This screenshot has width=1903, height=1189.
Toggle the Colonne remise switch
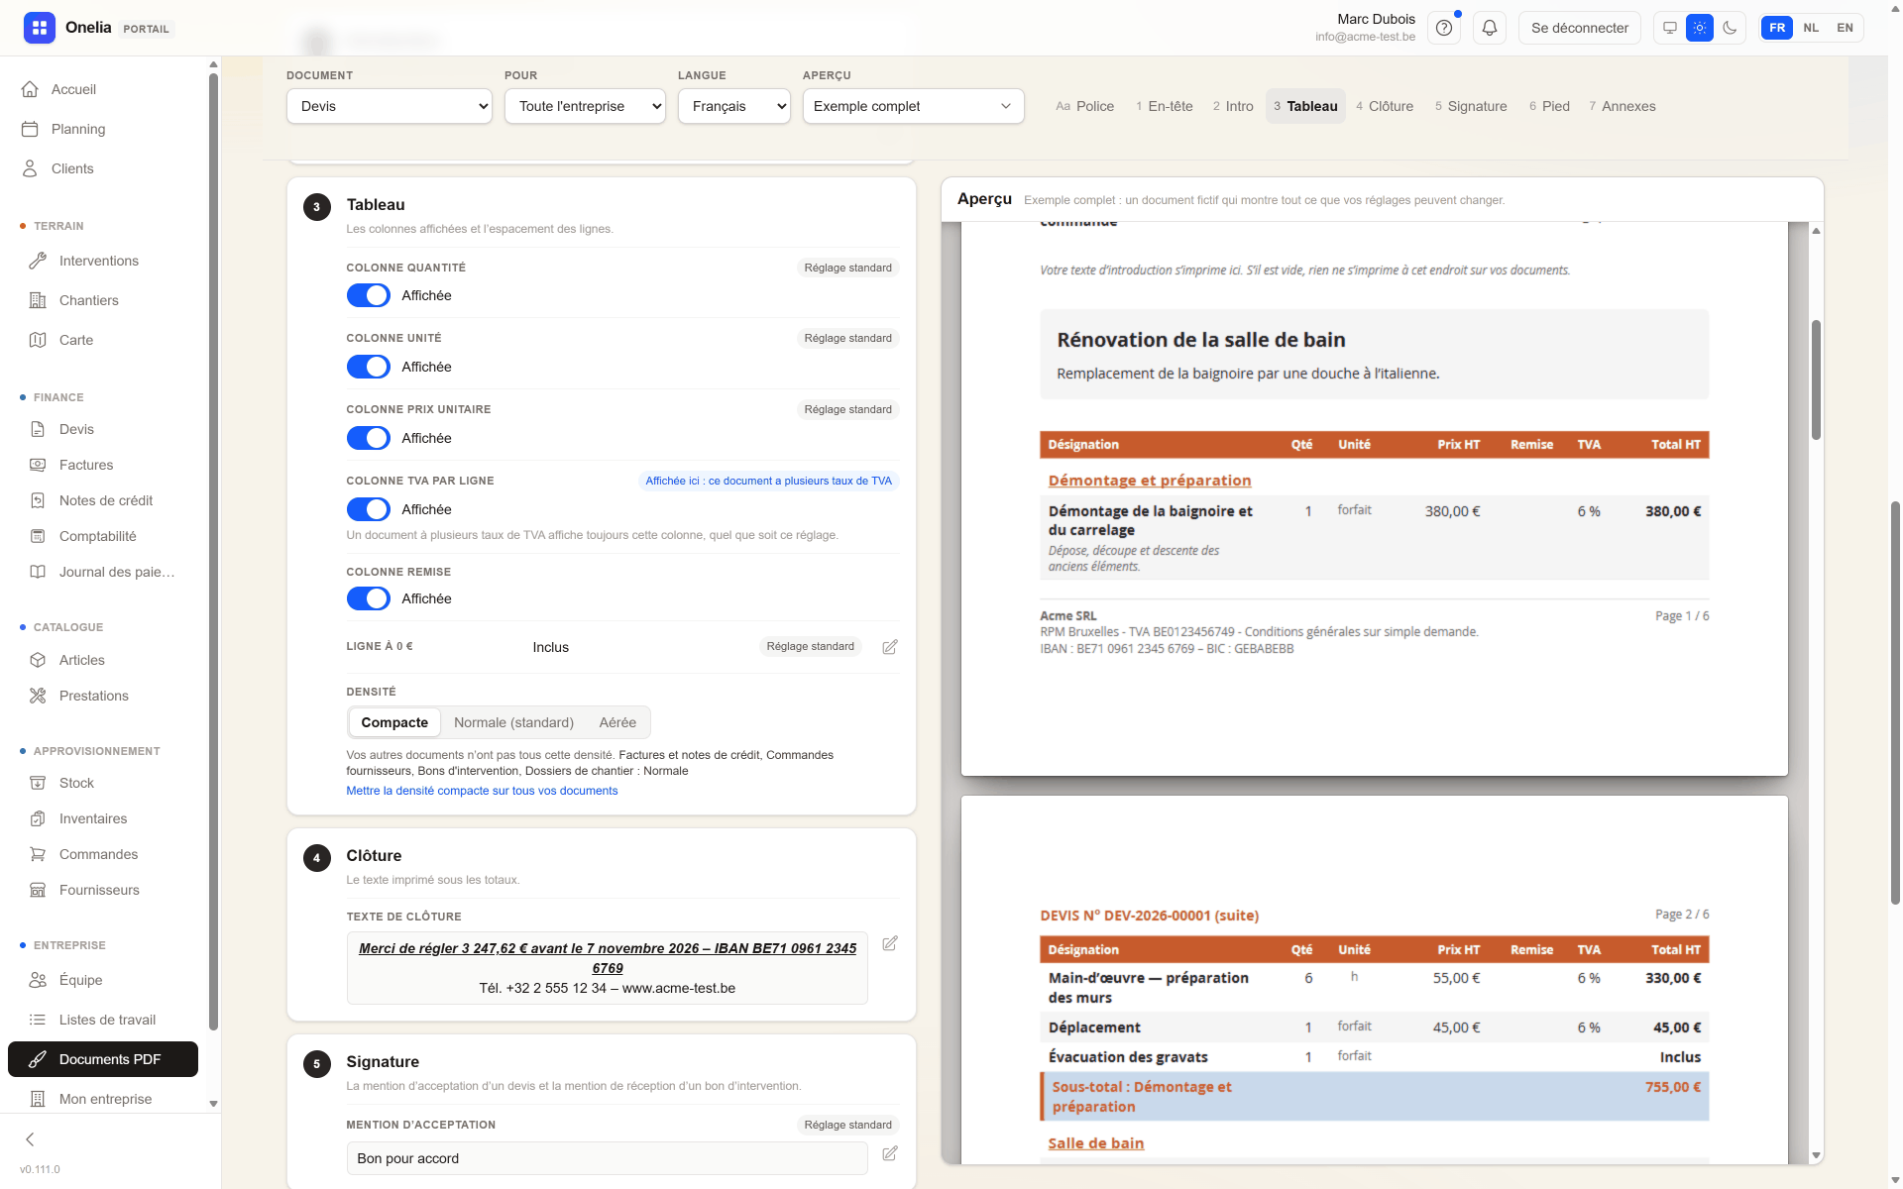pyautogui.click(x=368, y=598)
